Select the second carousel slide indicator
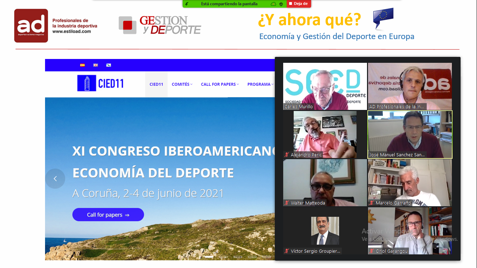 click(x=223, y=257)
